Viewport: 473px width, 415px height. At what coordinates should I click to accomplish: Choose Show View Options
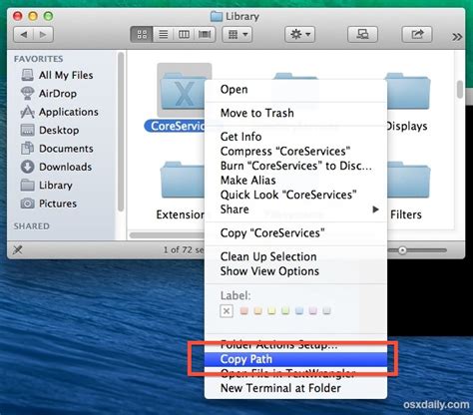tap(295, 271)
